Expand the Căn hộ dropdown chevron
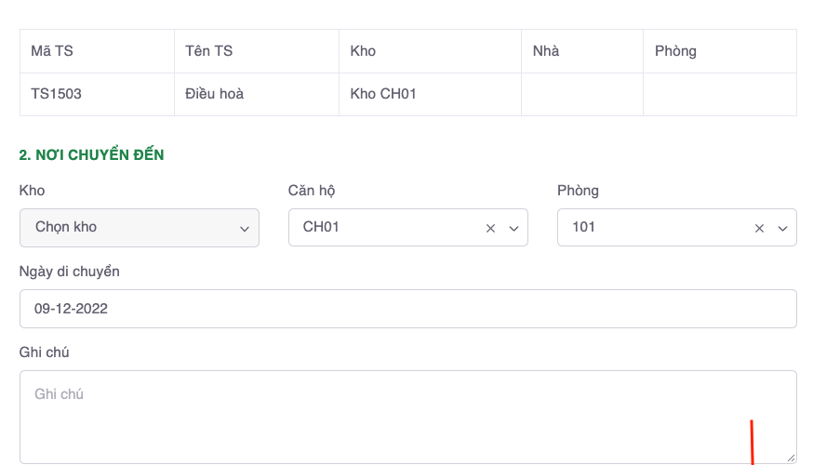 coord(513,229)
